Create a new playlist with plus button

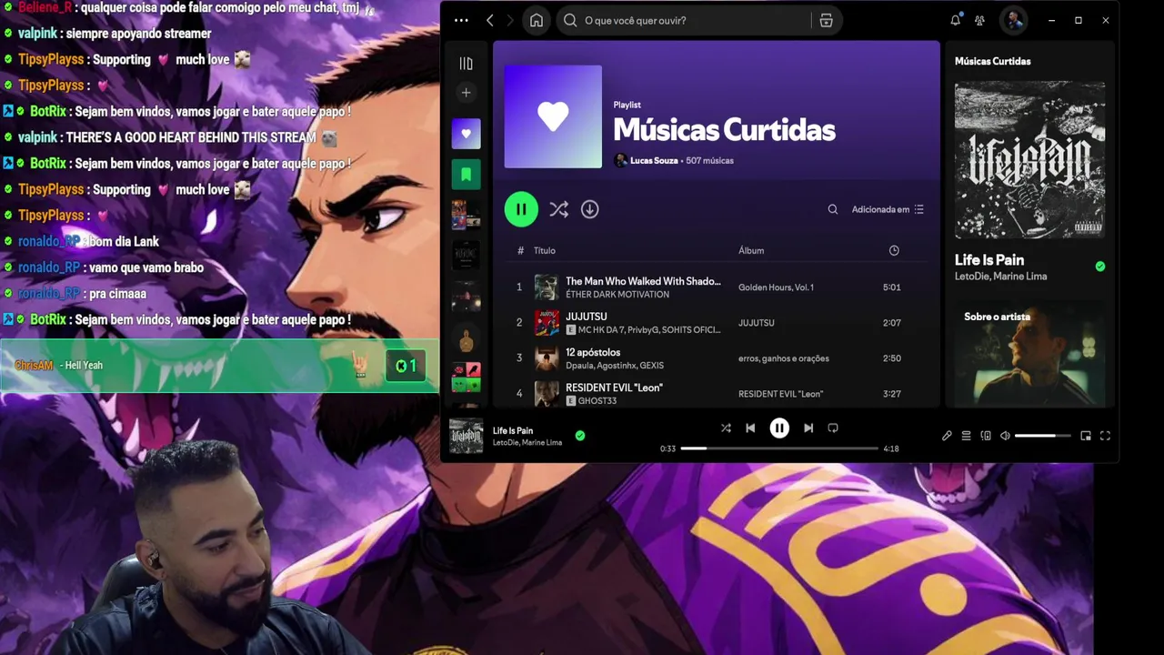point(466,92)
